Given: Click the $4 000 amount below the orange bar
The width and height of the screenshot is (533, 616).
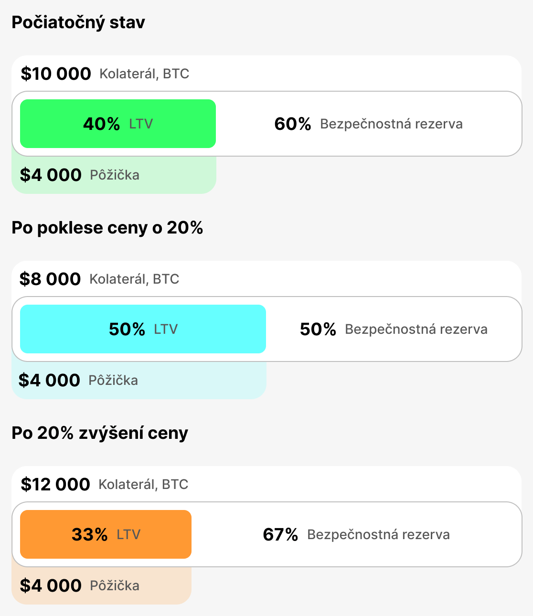Looking at the screenshot, I should tap(51, 586).
